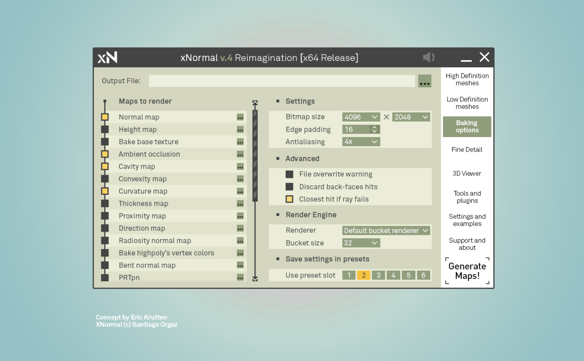The width and height of the screenshot is (584, 361).
Task: Enable the Convexity map checkbox
Action: [105, 179]
